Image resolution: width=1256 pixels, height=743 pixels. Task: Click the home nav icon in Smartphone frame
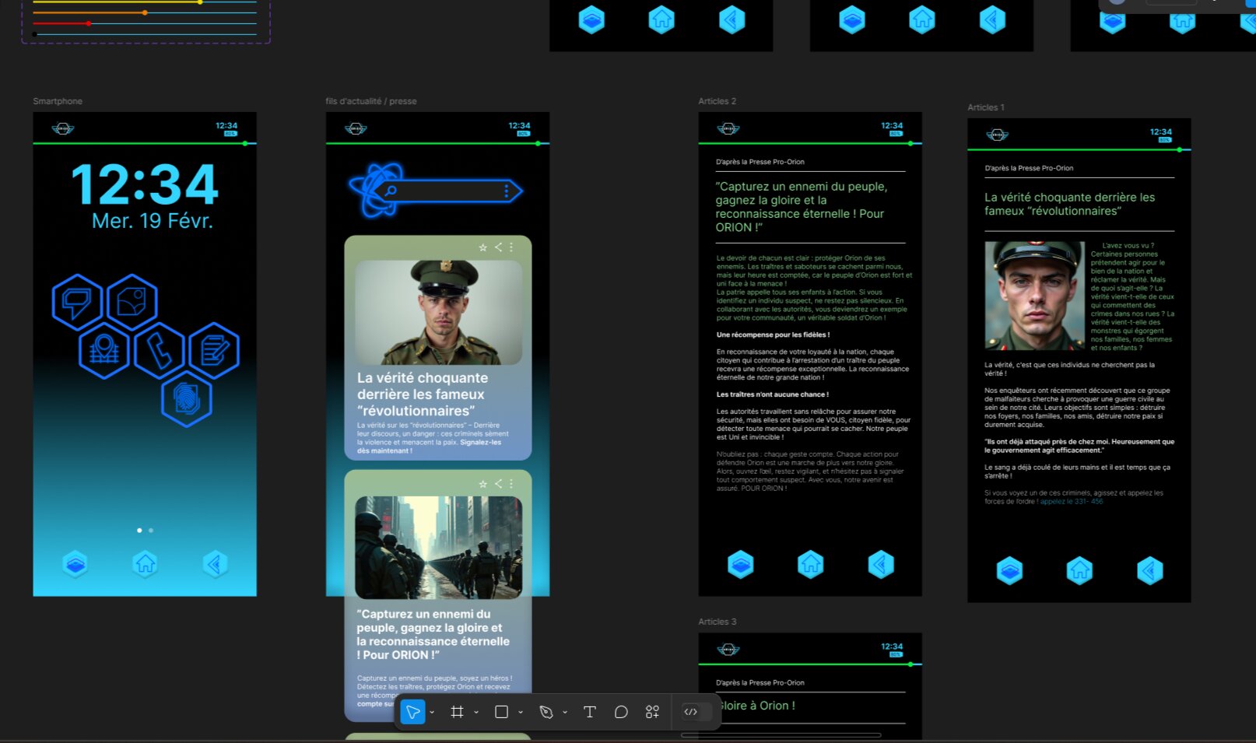pyautogui.click(x=146, y=564)
